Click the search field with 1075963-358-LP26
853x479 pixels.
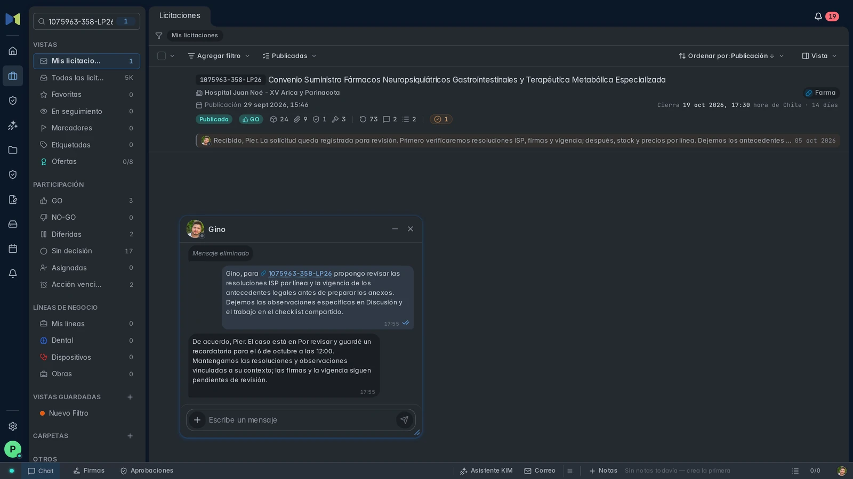tap(86, 21)
